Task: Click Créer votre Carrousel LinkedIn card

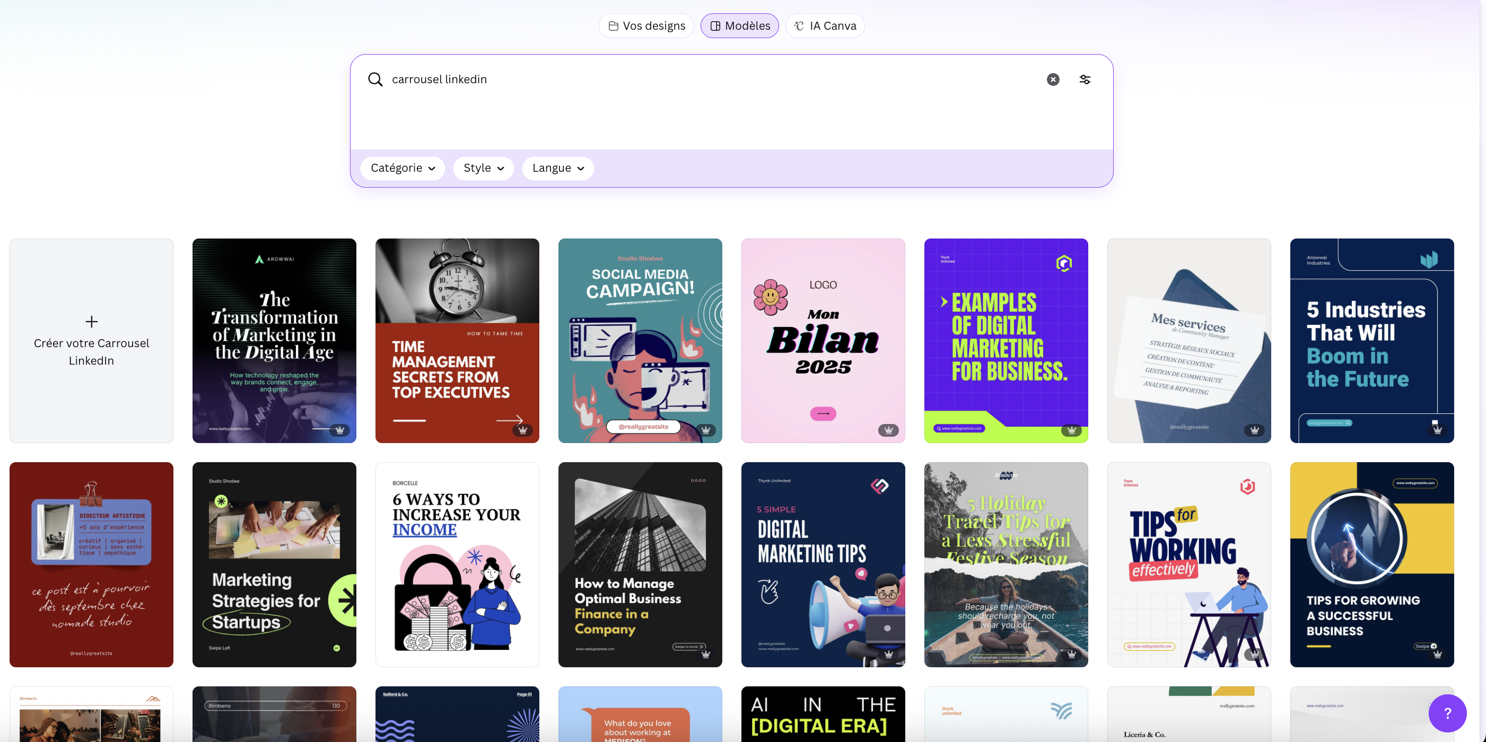Action: tap(91, 341)
